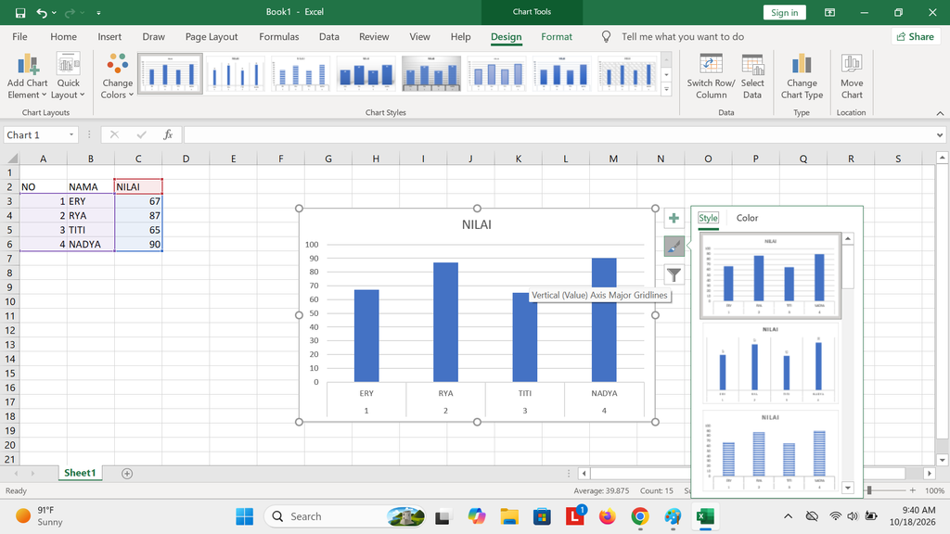Screen dimensions: 950x534
Task: Click the zoom in plus icon
Action: 913,490
